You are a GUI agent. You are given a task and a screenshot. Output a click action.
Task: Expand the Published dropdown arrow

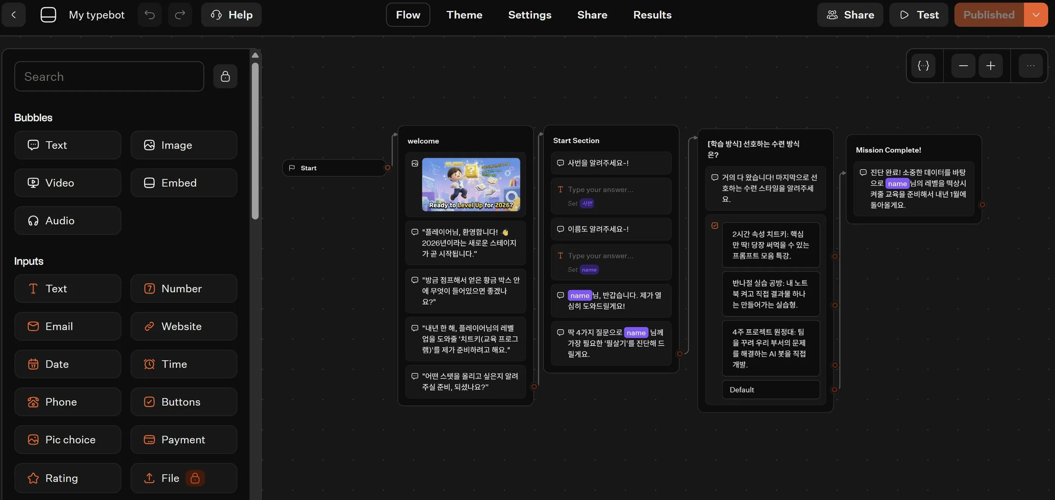pos(1036,15)
